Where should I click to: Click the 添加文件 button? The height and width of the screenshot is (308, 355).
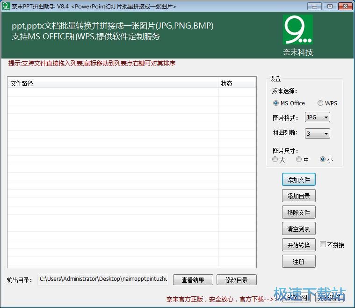(298, 179)
